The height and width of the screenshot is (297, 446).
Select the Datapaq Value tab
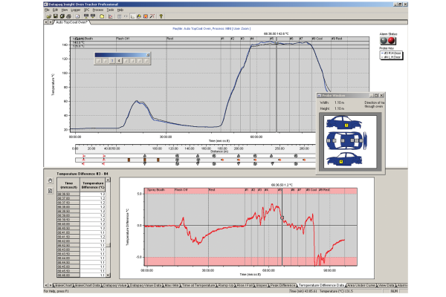coord(114,284)
